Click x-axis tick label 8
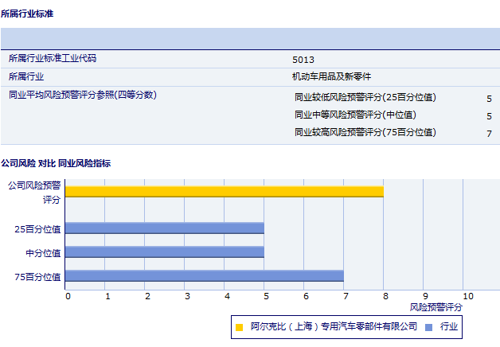Viewport: 500px width, 347px height. tap(385, 296)
